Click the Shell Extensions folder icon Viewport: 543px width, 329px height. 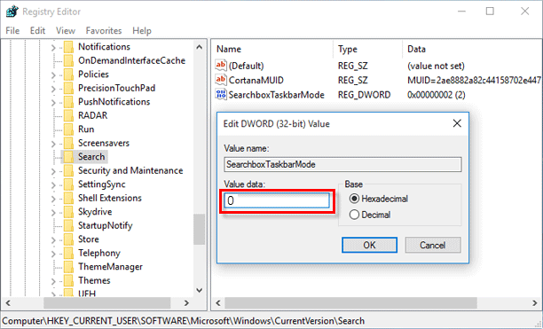coord(68,199)
